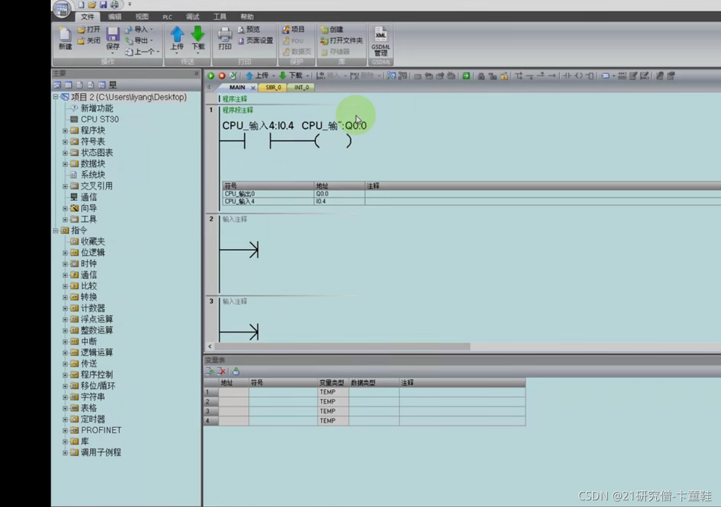Click the Insert Box icon in the toolbar
This screenshot has width=721, height=507.
pyautogui.click(x=589, y=76)
